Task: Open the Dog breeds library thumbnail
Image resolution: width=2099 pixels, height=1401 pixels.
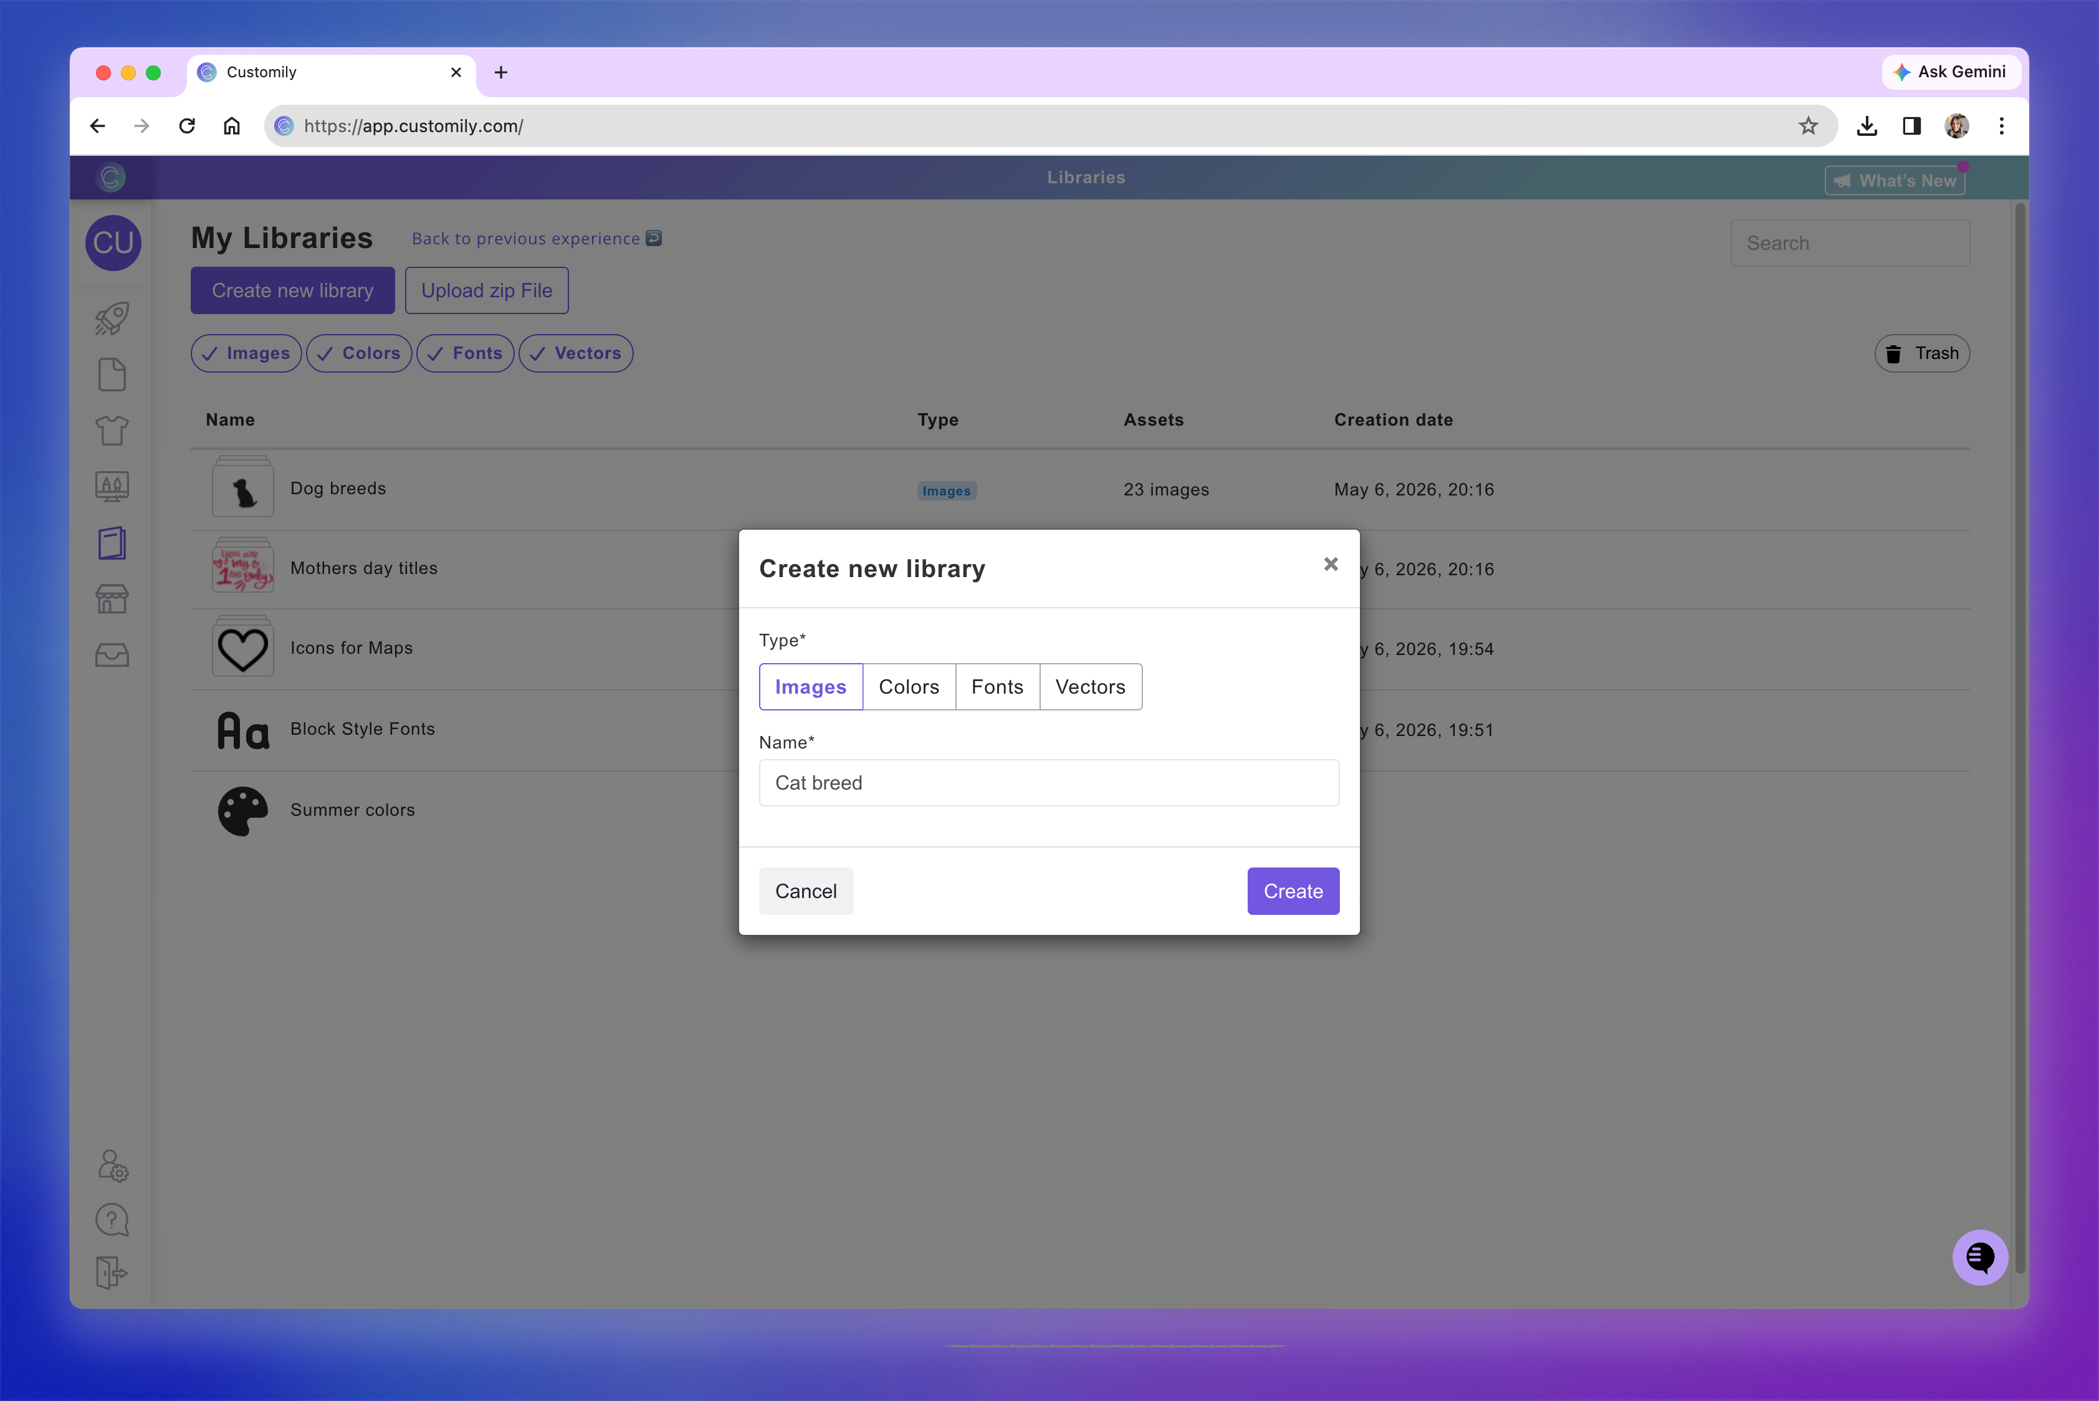Action: tap(243, 487)
